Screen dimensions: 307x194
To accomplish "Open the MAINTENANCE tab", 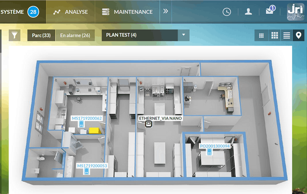I will pyautogui.click(x=127, y=12).
